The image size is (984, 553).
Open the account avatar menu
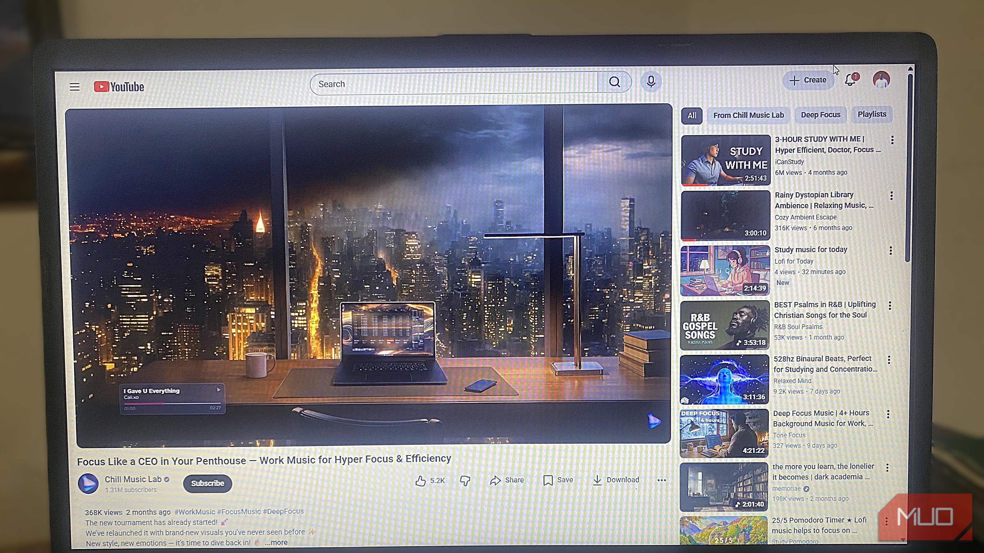(881, 80)
